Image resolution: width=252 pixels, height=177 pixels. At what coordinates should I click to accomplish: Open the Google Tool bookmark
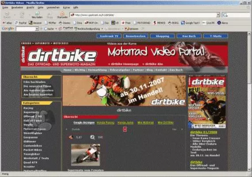tap(190, 23)
